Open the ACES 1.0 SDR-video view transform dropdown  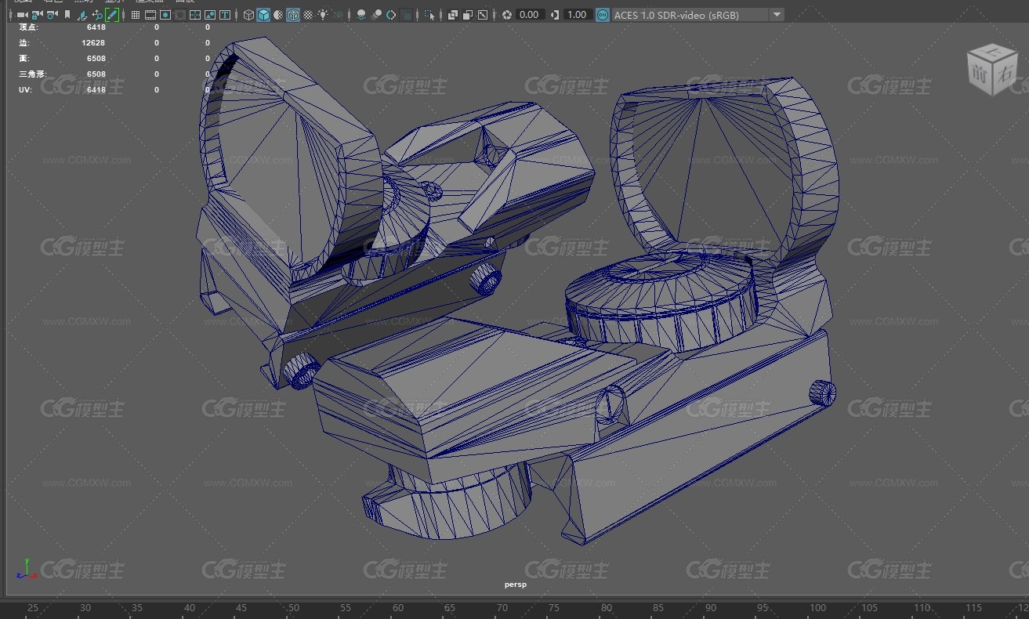coord(697,15)
